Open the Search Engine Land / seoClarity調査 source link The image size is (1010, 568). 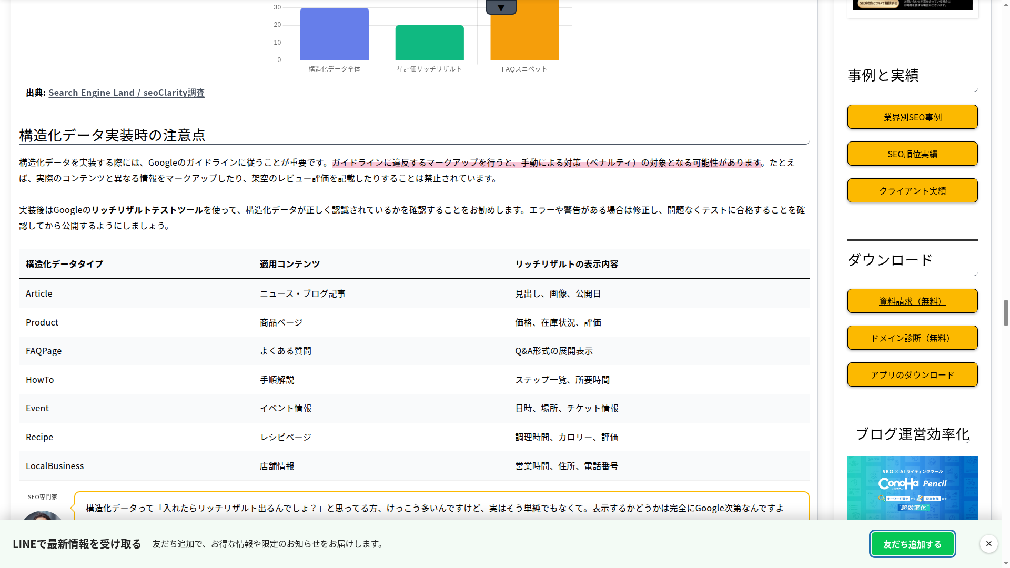pos(126,93)
